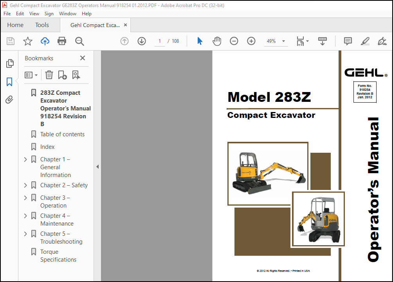Add a new bookmark
This screenshot has height=282, width=393.
coord(62,75)
